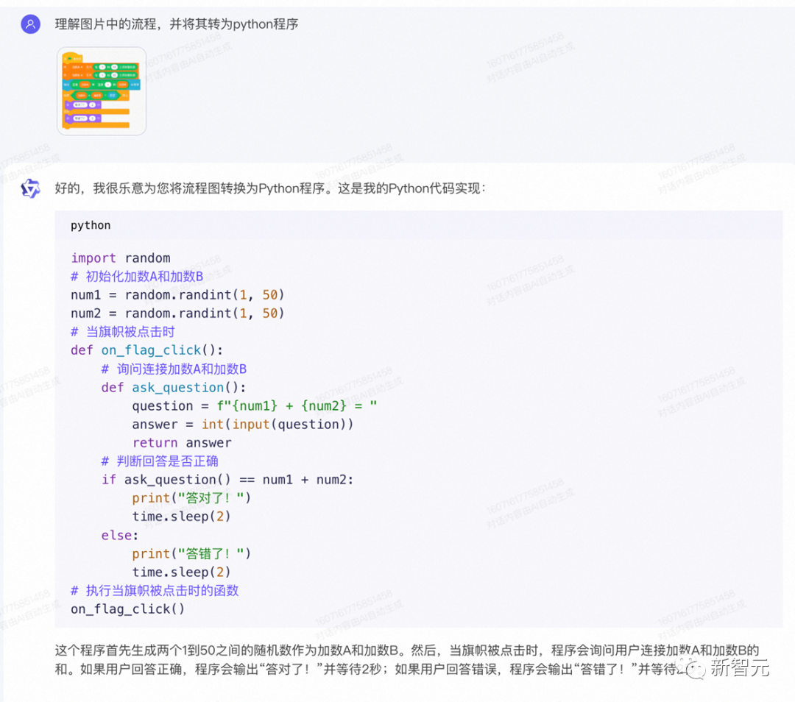The image size is (795, 702).
Task: Click the green hexagonal condition block
Action: [96, 95]
